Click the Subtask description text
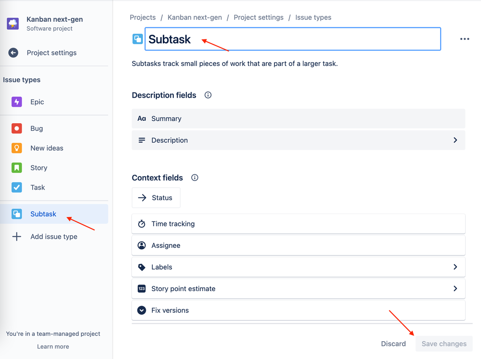 234,64
